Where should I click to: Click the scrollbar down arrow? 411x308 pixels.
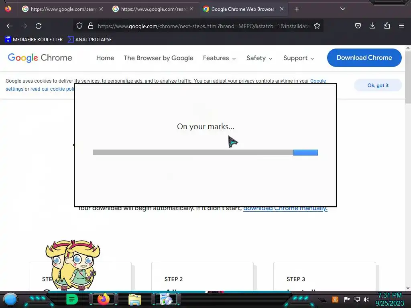tap(408, 288)
